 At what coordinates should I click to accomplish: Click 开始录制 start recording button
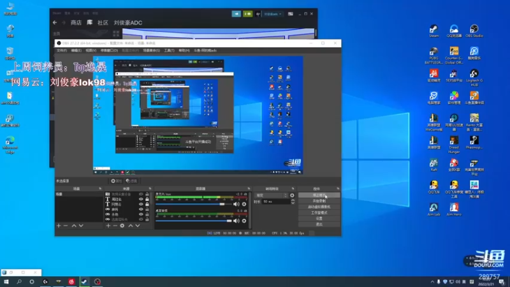[319, 201]
